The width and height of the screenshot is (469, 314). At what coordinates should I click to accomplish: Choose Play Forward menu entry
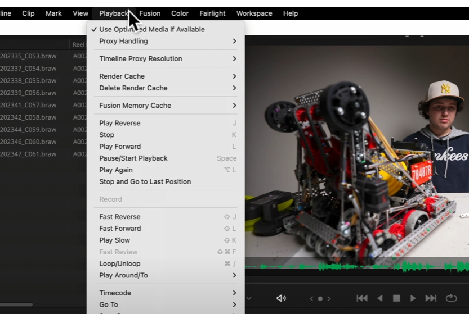pyautogui.click(x=166, y=147)
